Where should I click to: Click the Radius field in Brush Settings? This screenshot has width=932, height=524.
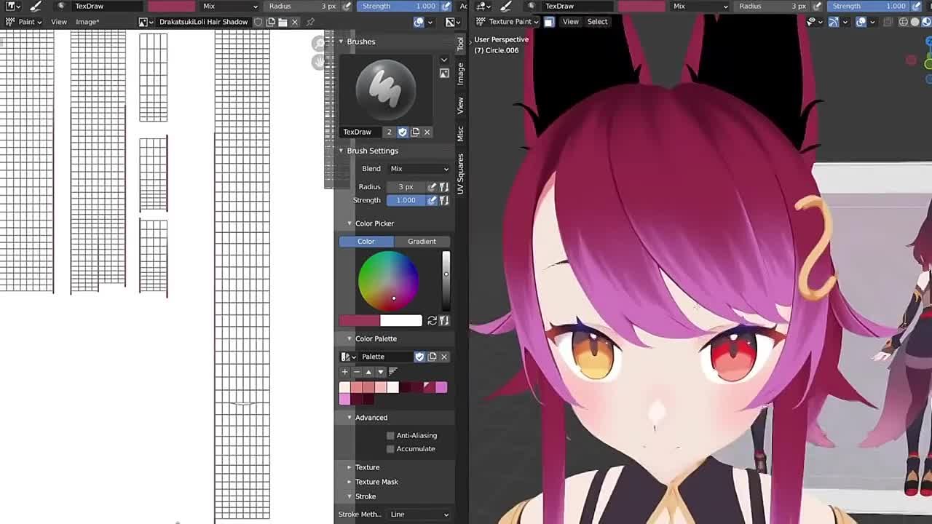406,187
